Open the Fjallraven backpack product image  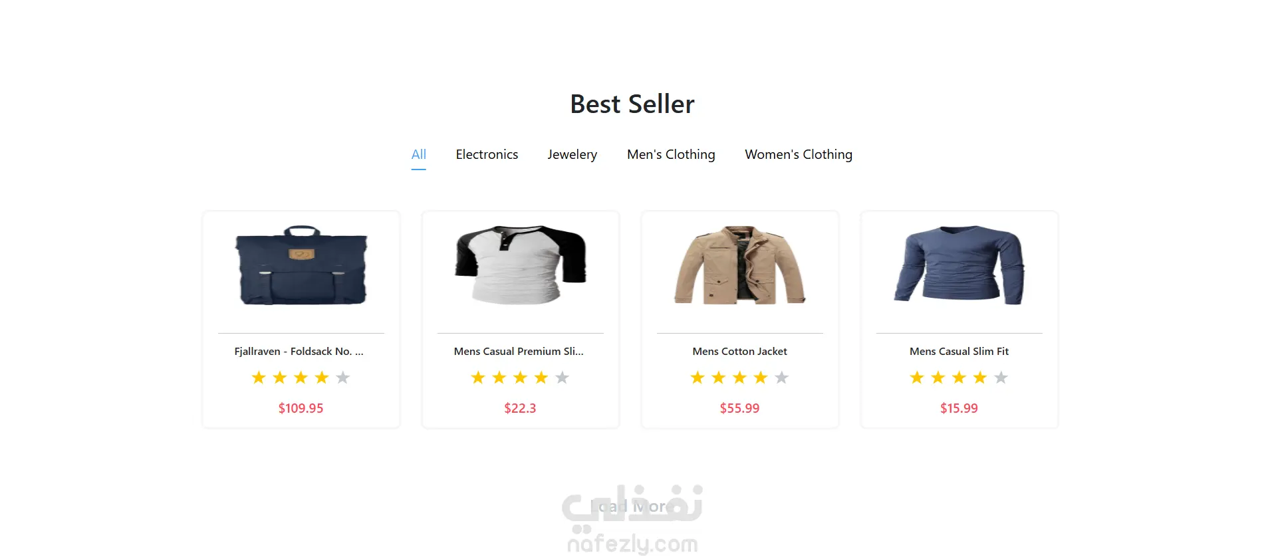click(301, 265)
